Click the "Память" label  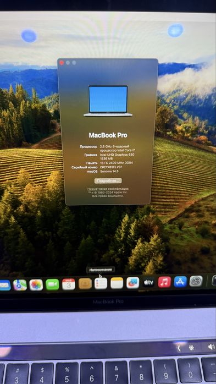pyautogui.click(x=91, y=163)
